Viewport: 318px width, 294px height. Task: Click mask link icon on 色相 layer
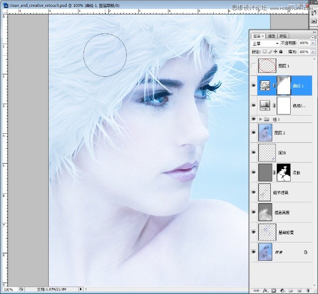click(x=274, y=106)
